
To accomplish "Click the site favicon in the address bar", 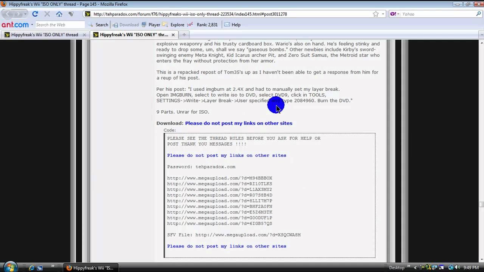I will (88, 14).
